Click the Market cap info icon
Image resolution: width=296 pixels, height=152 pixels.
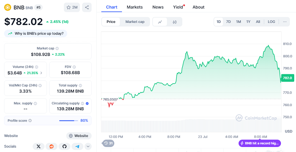coord(57,48)
